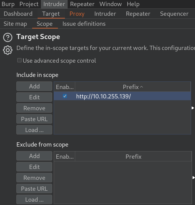The image size is (195, 205).
Task: Click the exclude-scope Enab... column header
Action: (65, 157)
